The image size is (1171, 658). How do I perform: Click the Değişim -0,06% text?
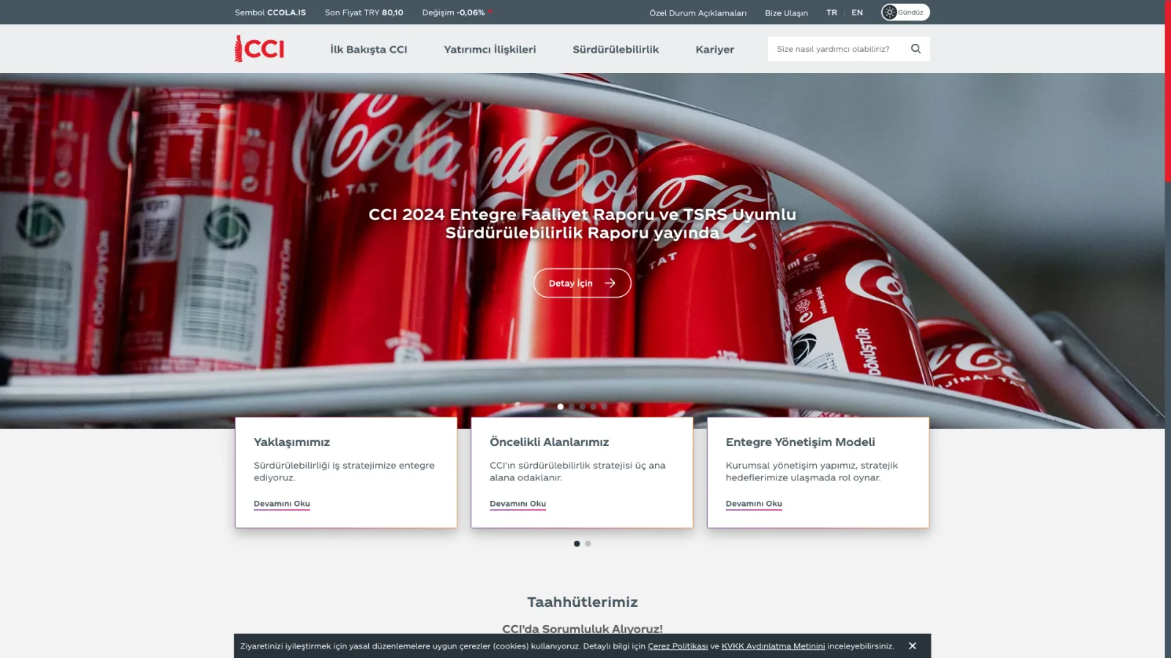click(x=453, y=12)
